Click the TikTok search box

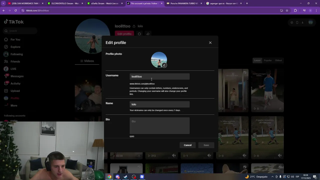[20, 31]
